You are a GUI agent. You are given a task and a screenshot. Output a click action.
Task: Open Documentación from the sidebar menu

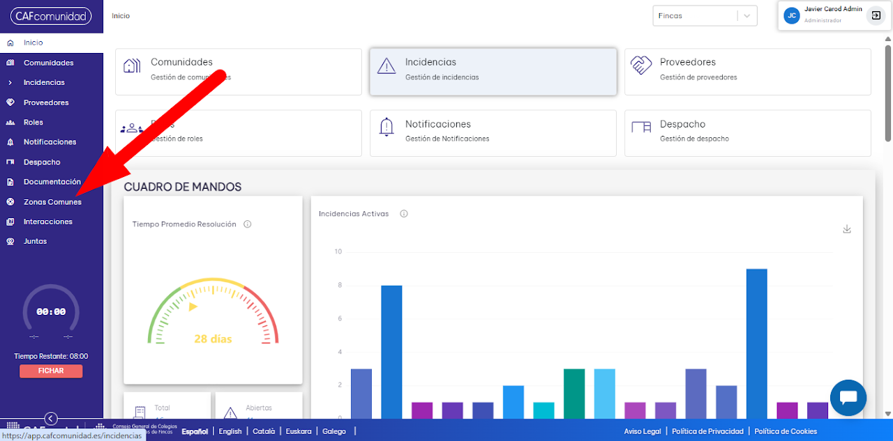[x=52, y=182]
